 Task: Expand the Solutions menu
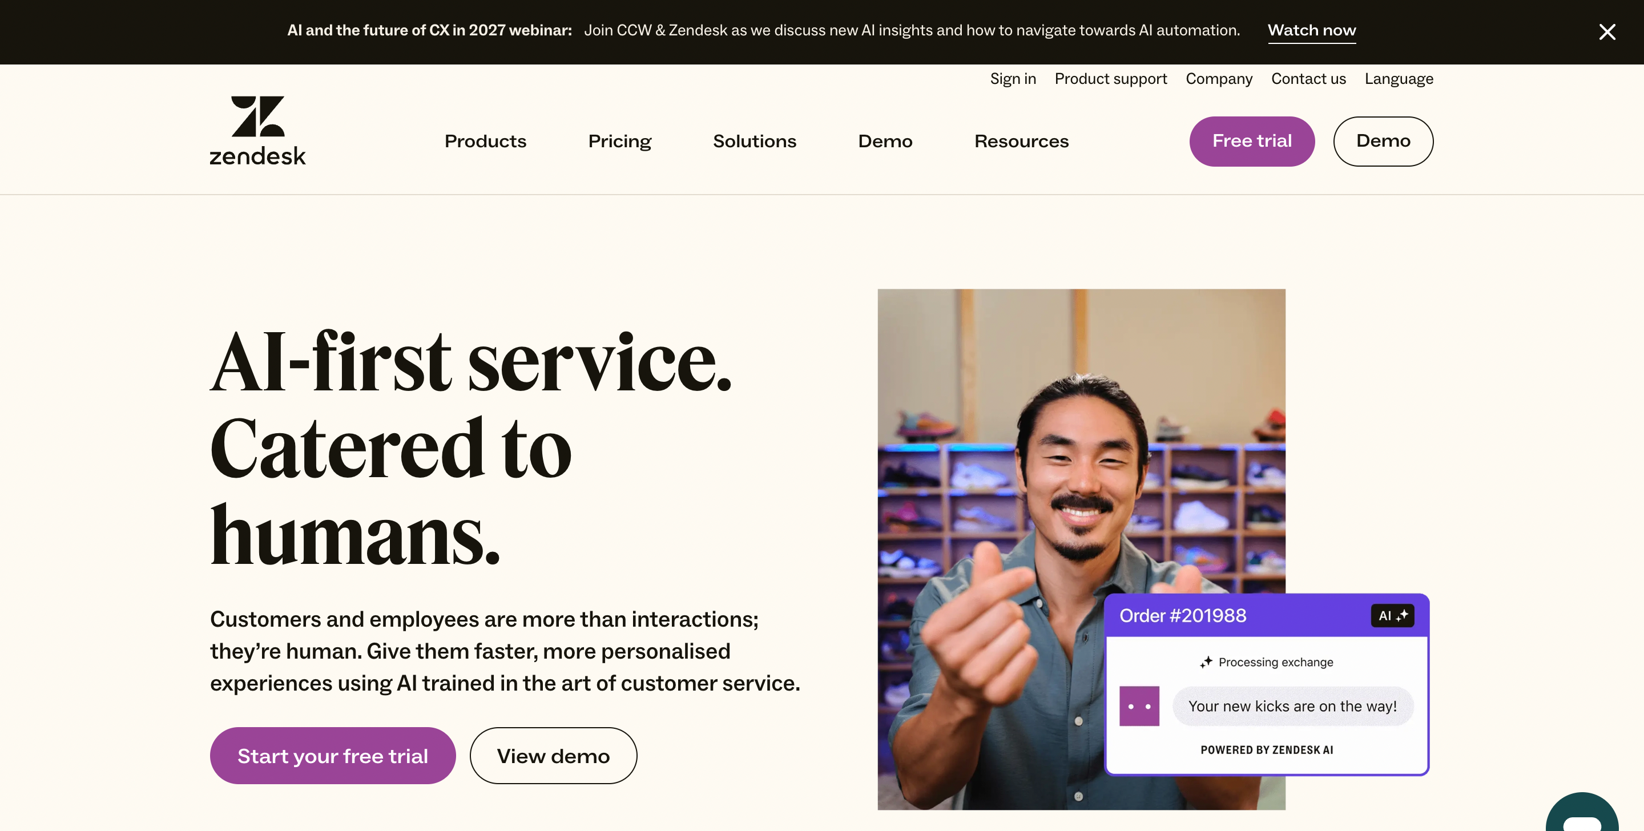tap(754, 141)
